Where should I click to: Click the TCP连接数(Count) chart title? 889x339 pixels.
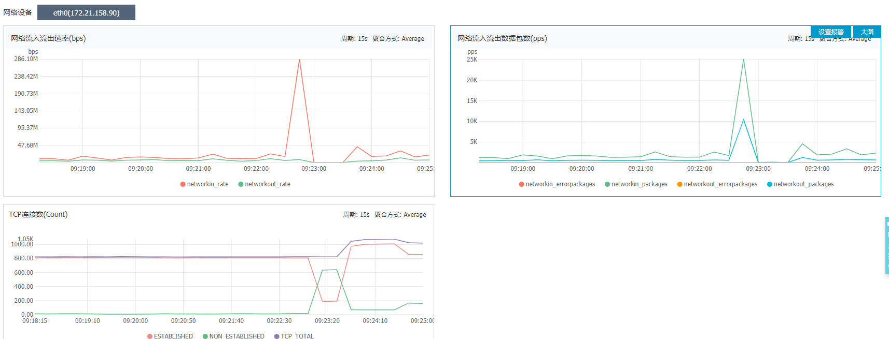(38, 214)
